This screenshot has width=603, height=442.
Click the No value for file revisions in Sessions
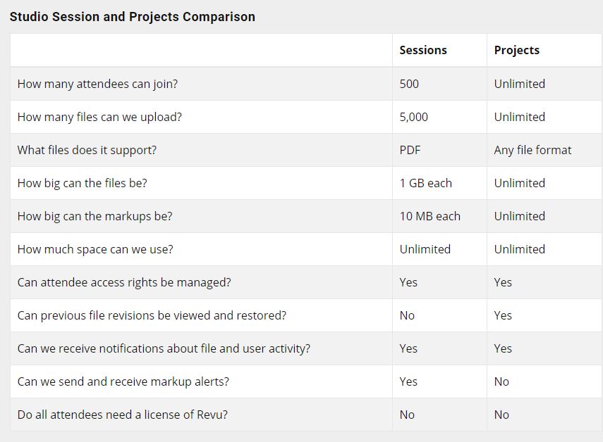coord(407,315)
